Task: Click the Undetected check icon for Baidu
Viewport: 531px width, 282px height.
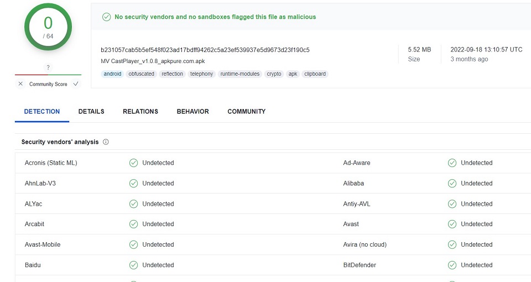Action: [x=134, y=265]
